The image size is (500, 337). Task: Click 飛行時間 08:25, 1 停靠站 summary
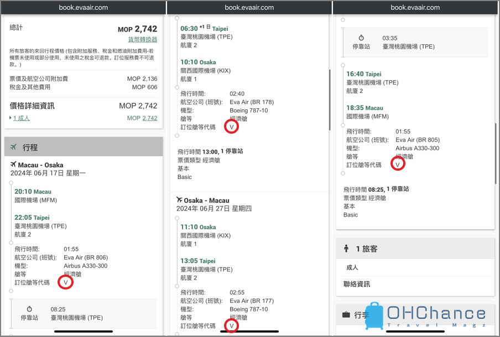tap(376, 189)
